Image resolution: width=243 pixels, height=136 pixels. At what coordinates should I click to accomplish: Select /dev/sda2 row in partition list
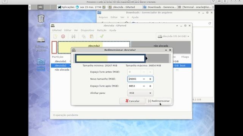click(60, 65)
